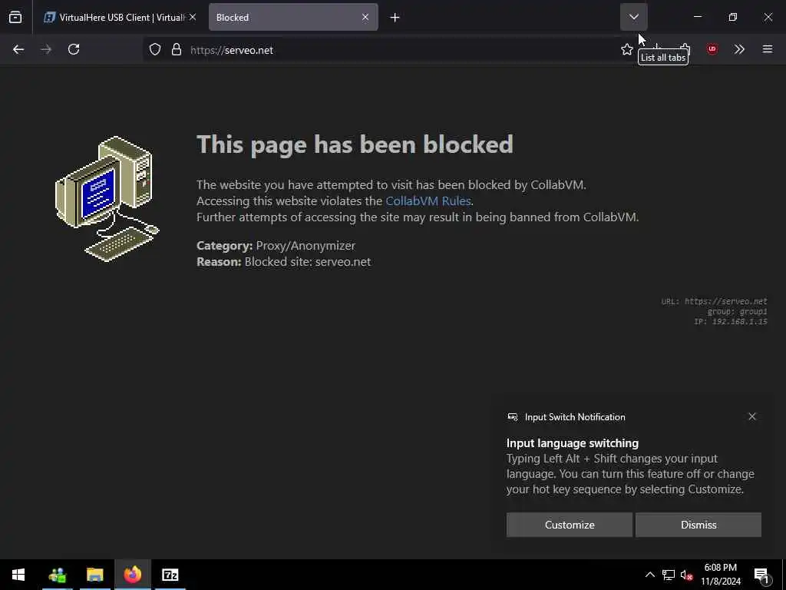786x590 pixels.
Task: Focus the serveo.net address bar
Action: click(x=381, y=50)
